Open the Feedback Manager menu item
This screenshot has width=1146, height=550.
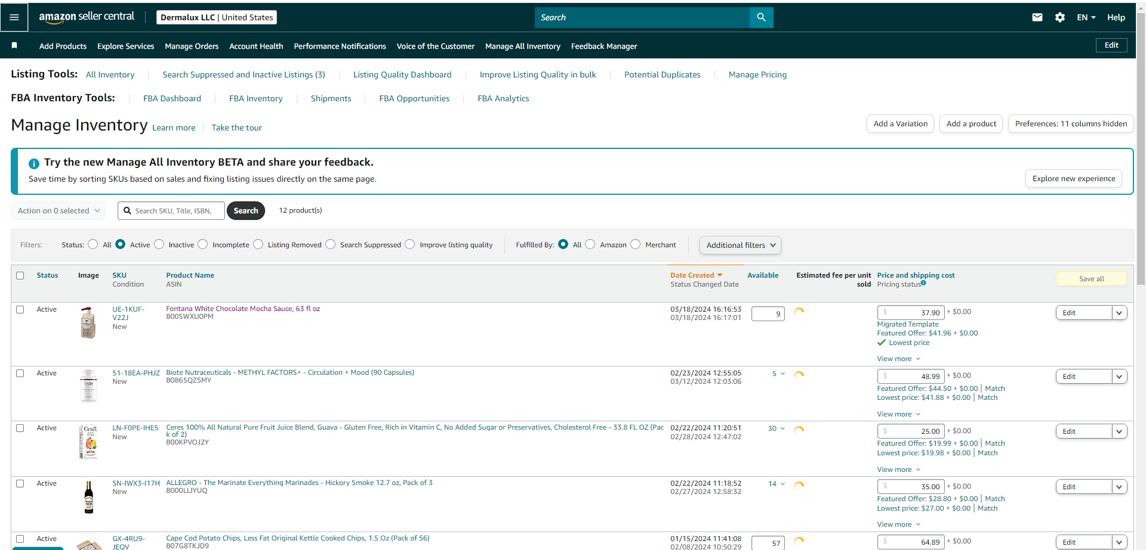click(x=604, y=46)
